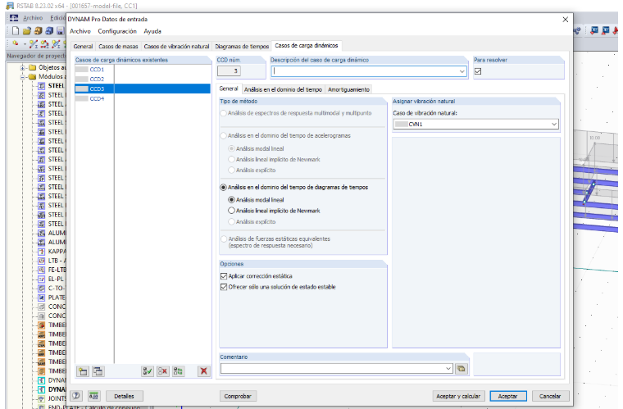Click New file icon in RSTAB toolbar

pos(15,30)
